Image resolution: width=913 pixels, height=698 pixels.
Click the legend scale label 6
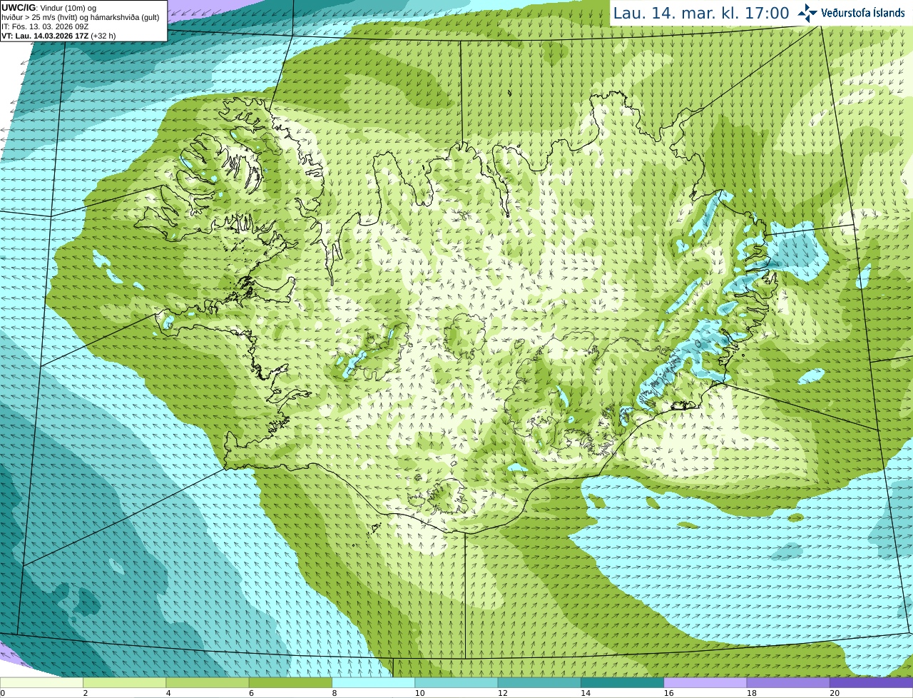click(x=251, y=693)
